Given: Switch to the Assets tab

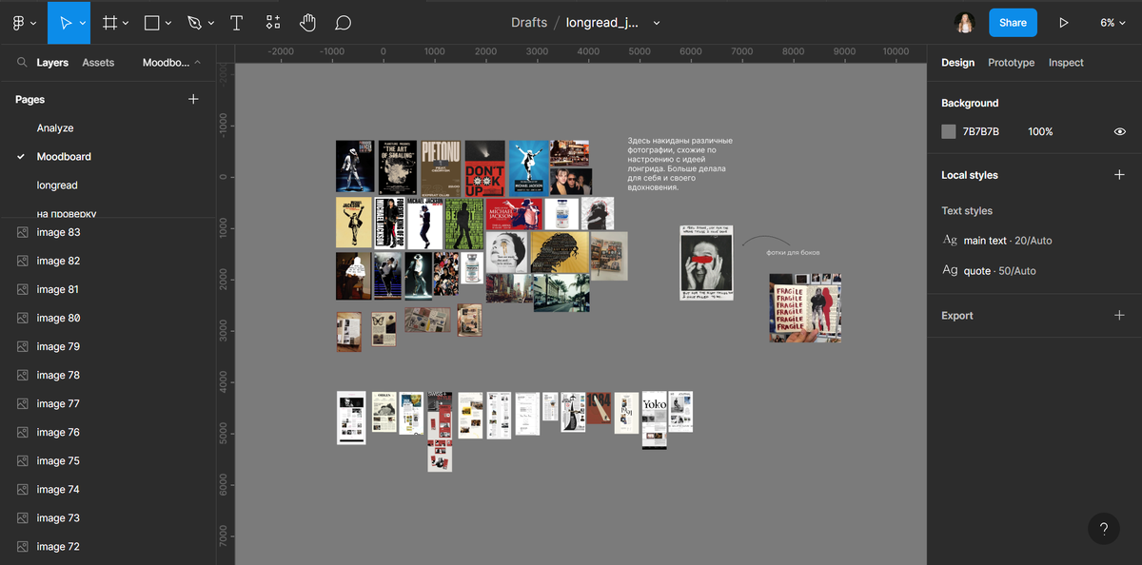Looking at the screenshot, I should click(x=98, y=63).
